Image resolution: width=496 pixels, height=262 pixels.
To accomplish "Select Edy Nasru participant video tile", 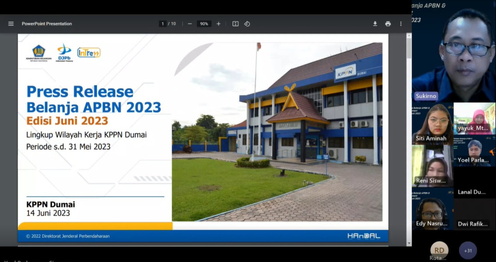I will (x=432, y=209).
